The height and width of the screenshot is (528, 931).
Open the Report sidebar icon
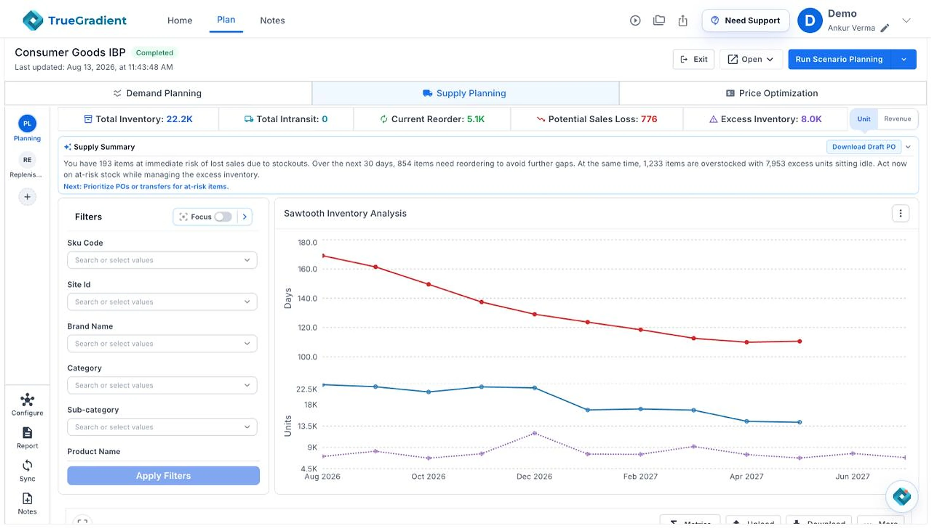27,438
